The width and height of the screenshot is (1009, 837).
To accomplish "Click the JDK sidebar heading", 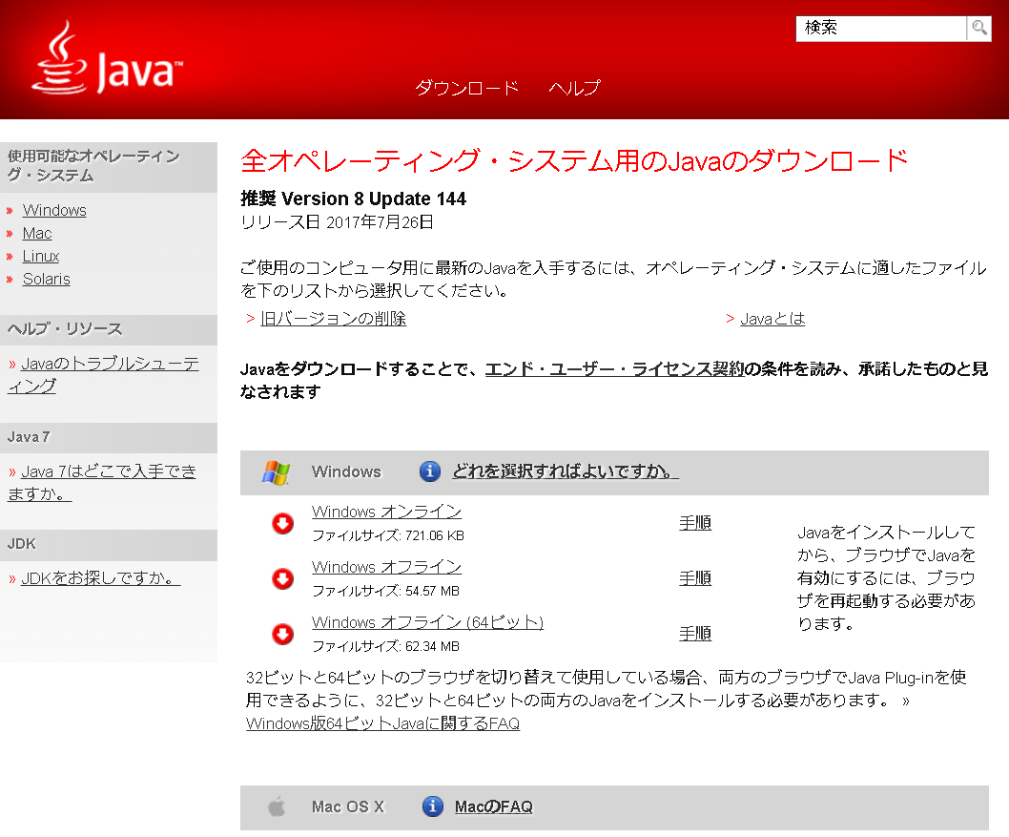I will coord(22,544).
